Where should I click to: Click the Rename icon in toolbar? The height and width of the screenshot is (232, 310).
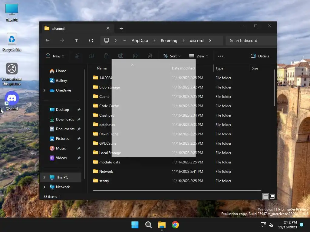click(121, 56)
